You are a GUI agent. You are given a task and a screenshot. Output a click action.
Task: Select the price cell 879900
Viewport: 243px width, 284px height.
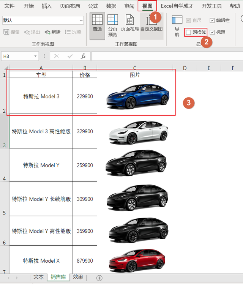[85, 260]
